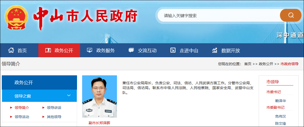Click the book icon beside 政务公开
Image resolution: width=304 pixels, height=127 pixels.
point(48,50)
